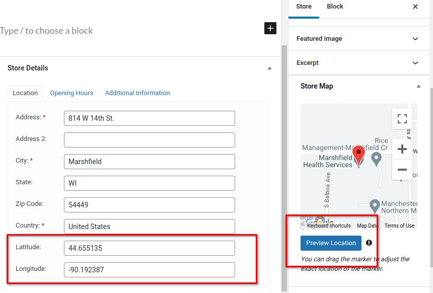Open map Keyboard shortcuts

tap(329, 226)
